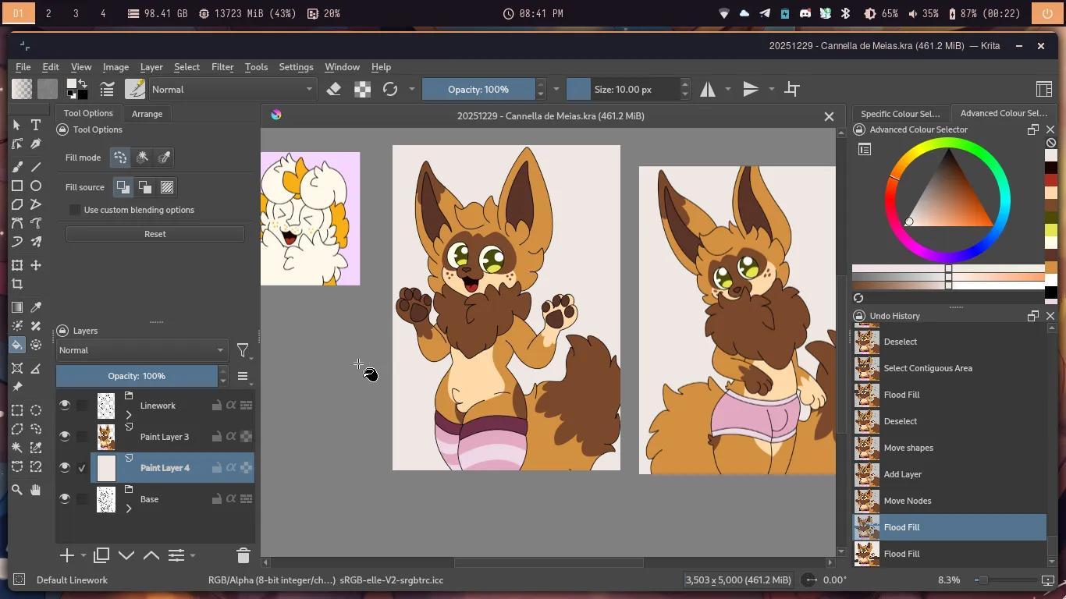Image resolution: width=1066 pixels, height=599 pixels.
Task: Click Select Contiguous Area in Undo History
Action: coord(928,368)
